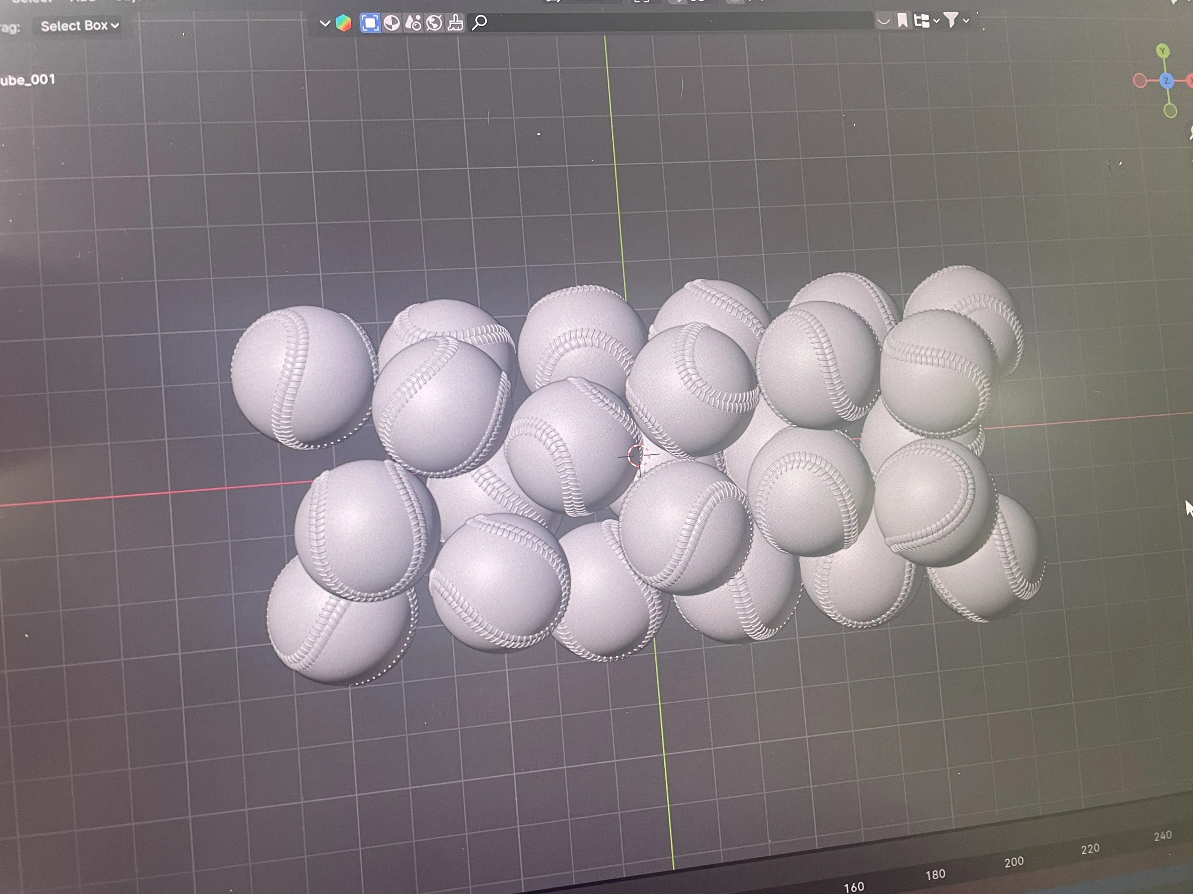Viewport: 1193px width, 894px height.
Task: Toggle the brush filter button
Action: 455,22
